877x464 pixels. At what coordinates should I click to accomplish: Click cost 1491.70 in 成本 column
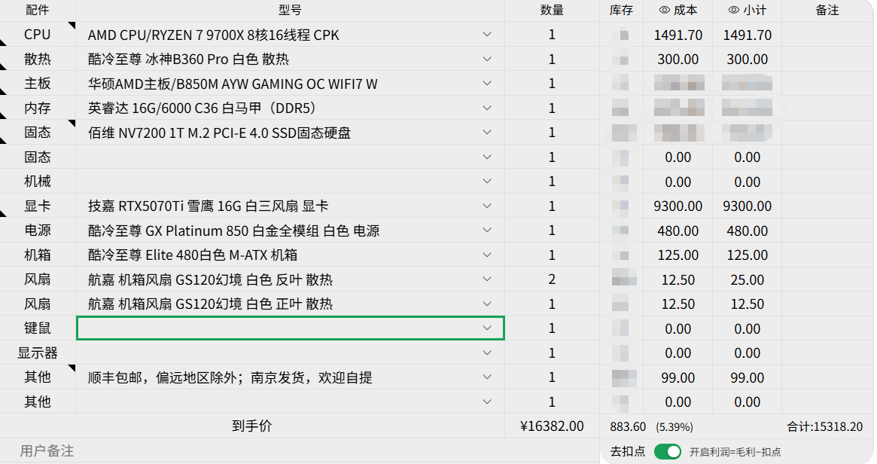pos(678,35)
